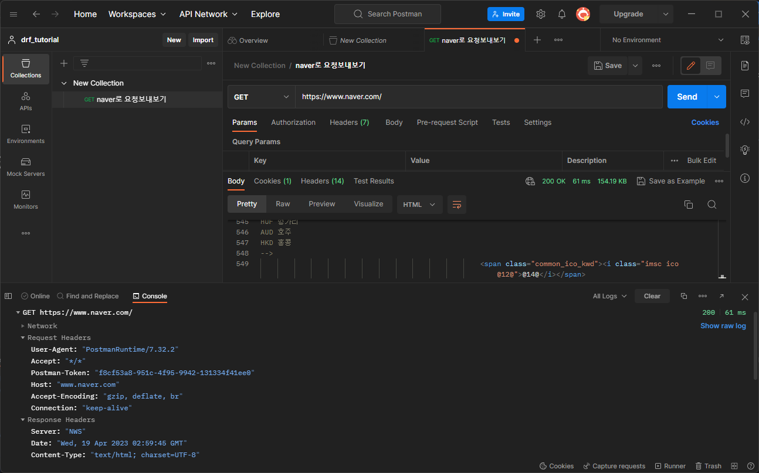Image resolution: width=759 pixels, height=473 pixels.
Task: Click the request URL field
Action: 479,97
